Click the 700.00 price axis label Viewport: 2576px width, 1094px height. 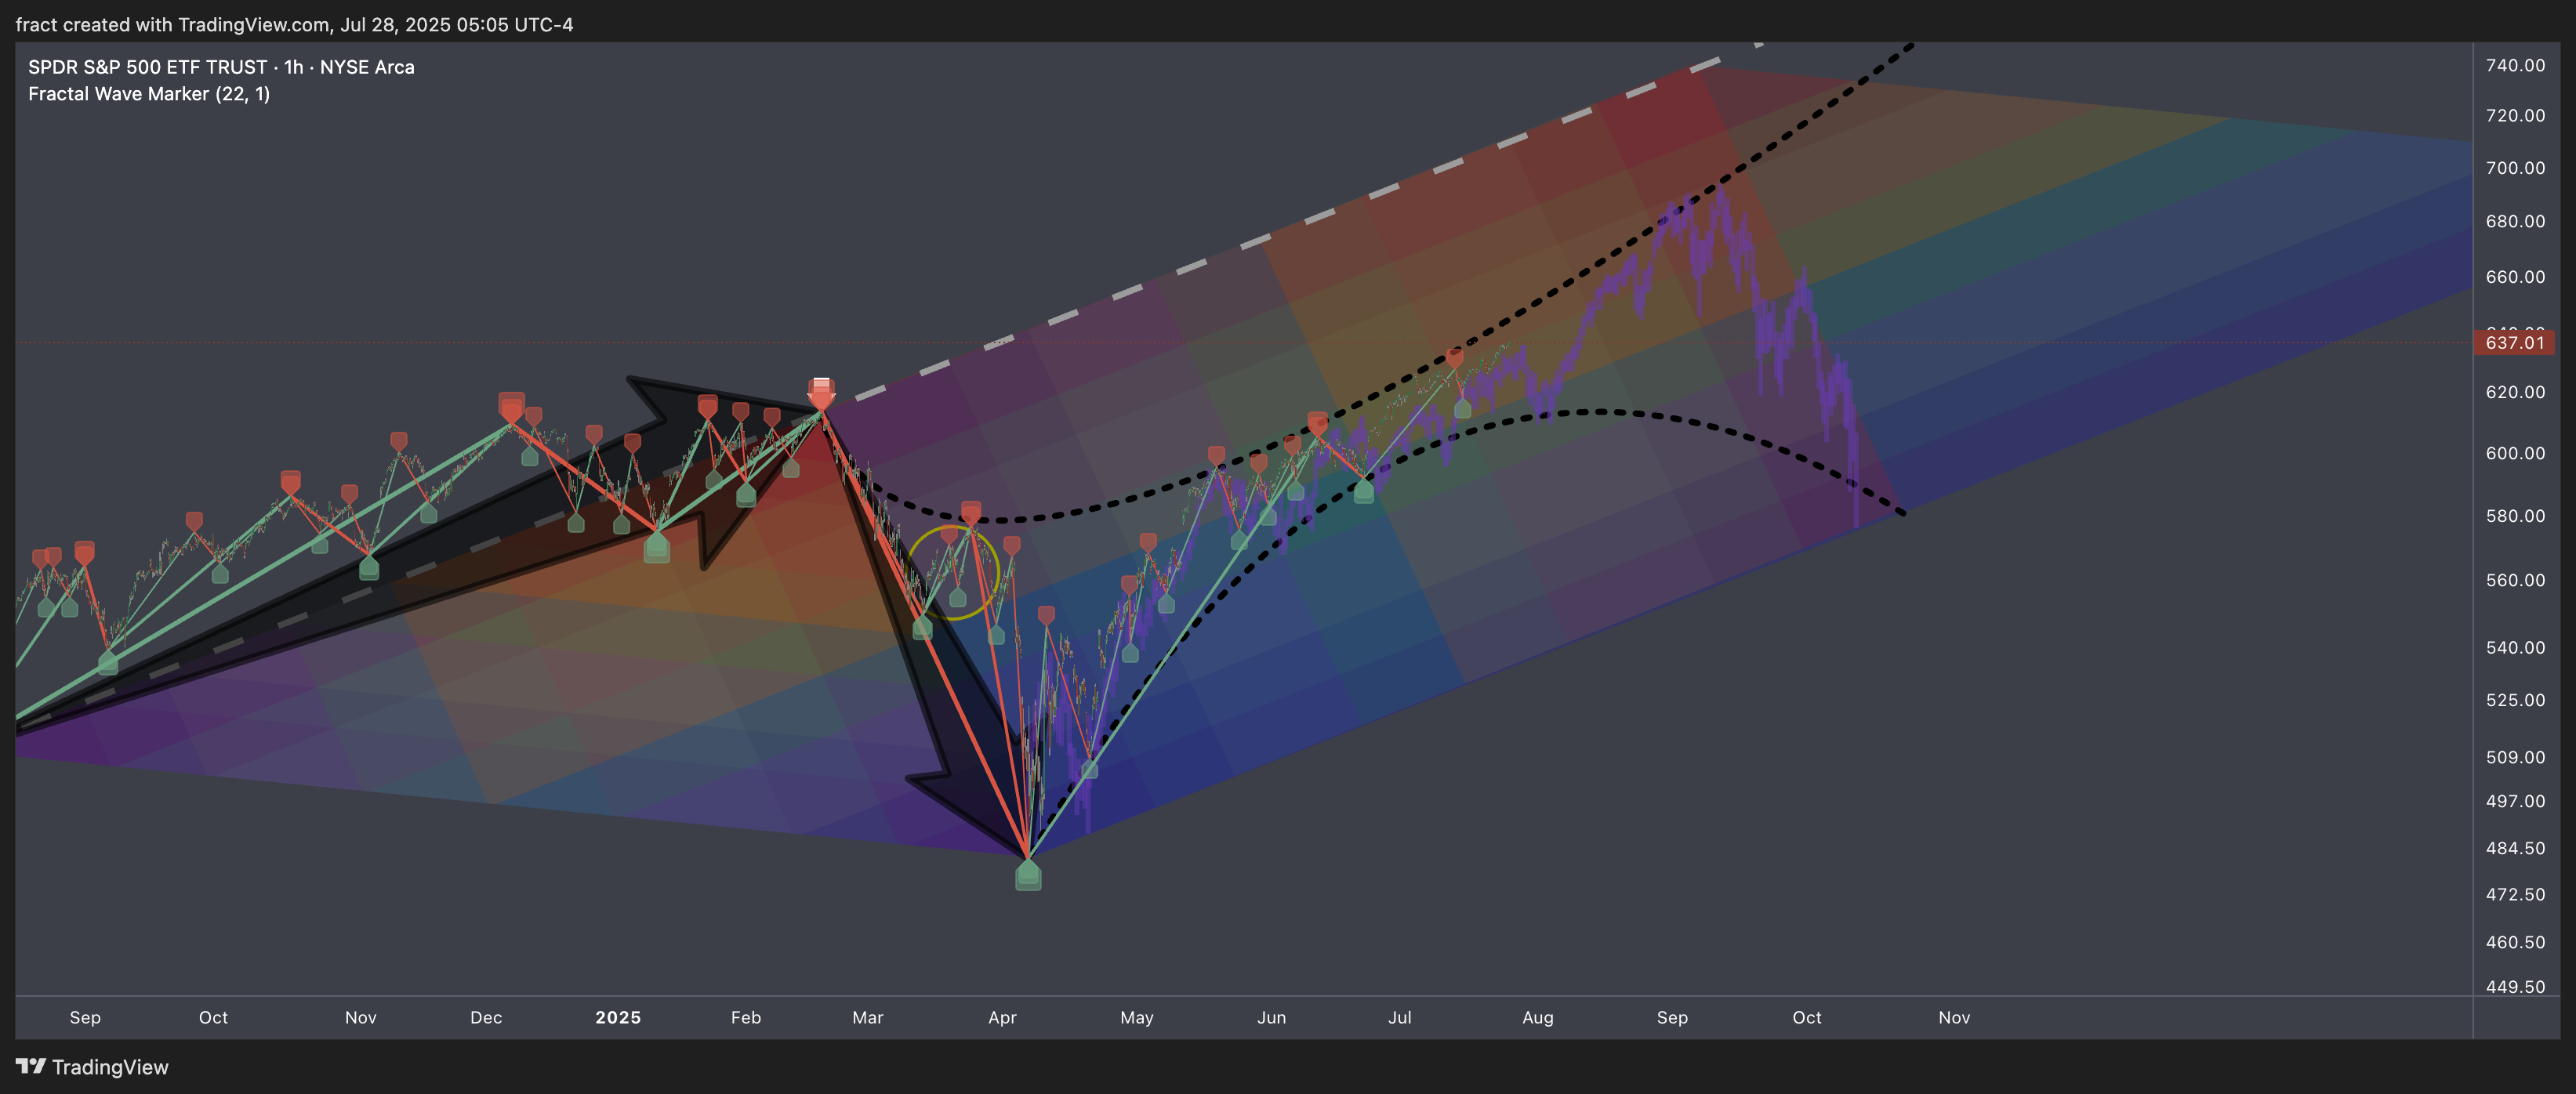point(2515,167)
